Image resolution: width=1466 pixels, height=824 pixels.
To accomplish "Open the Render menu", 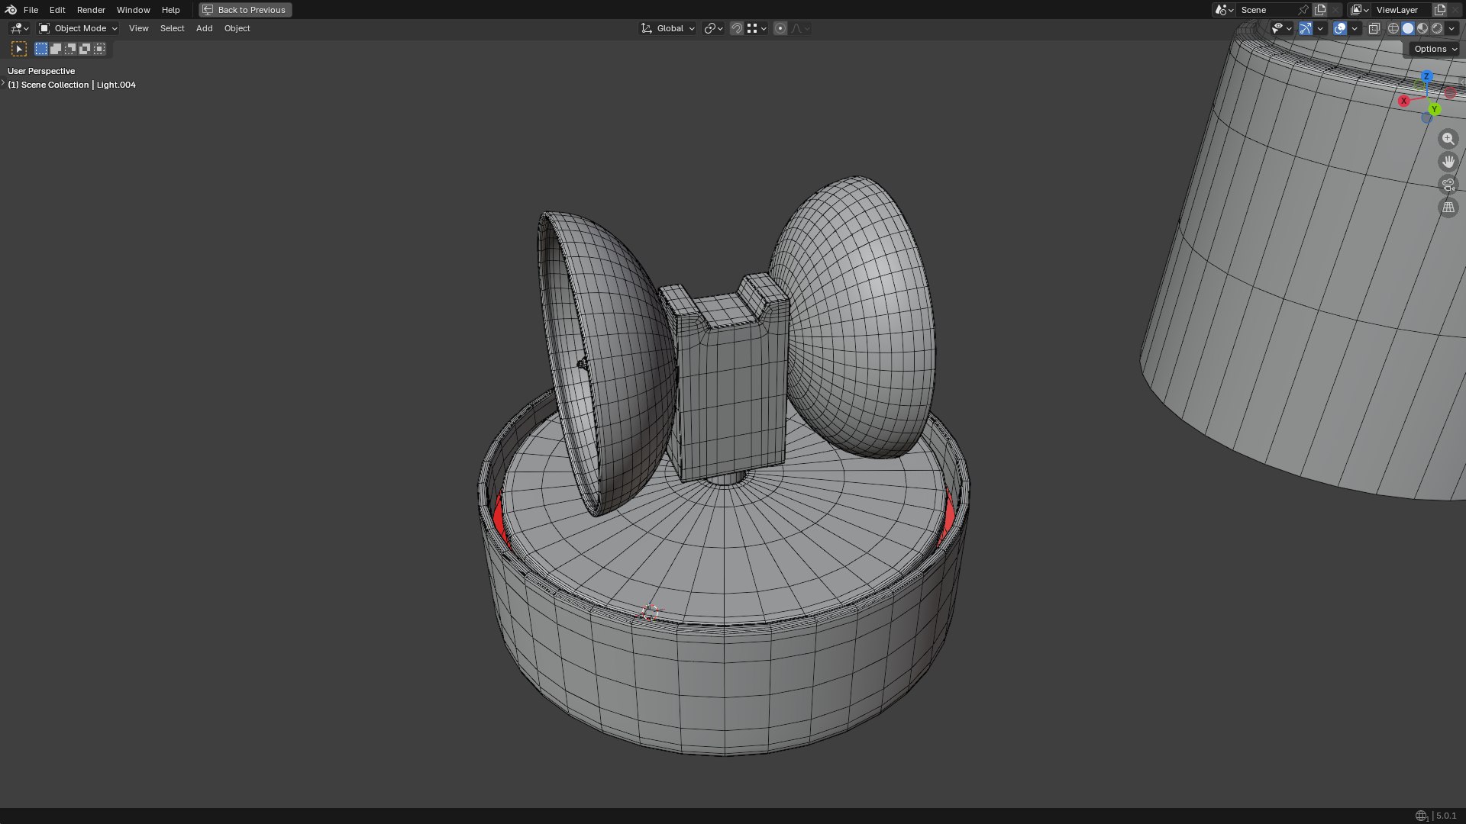I will coord(91,10).
